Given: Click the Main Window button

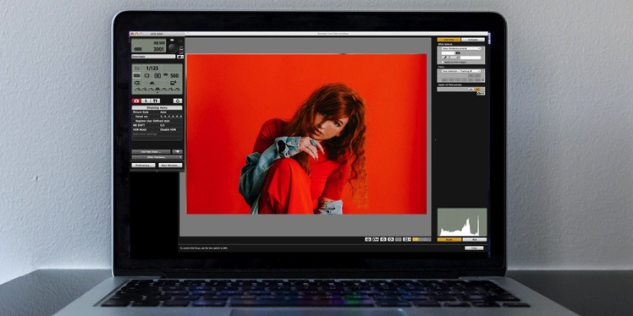Looking at the screenshot, I should coord(170,166).
